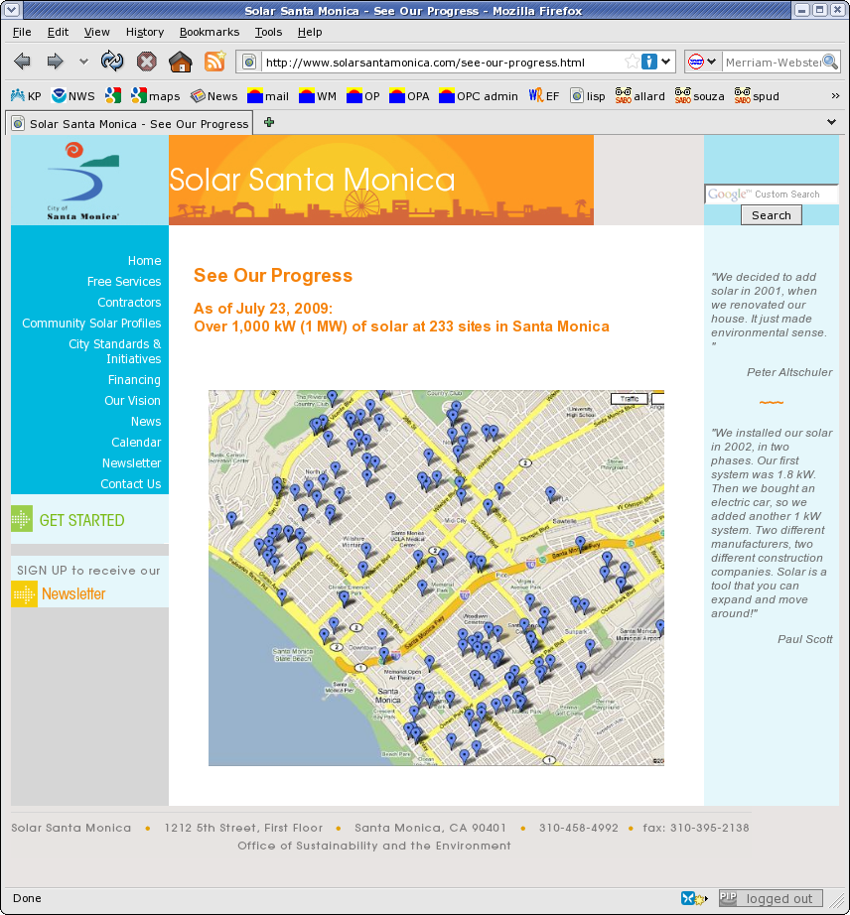Open the back/forward history dropdown arrow
The height and width of the screenshot is (915, 850).
point(83,62)
